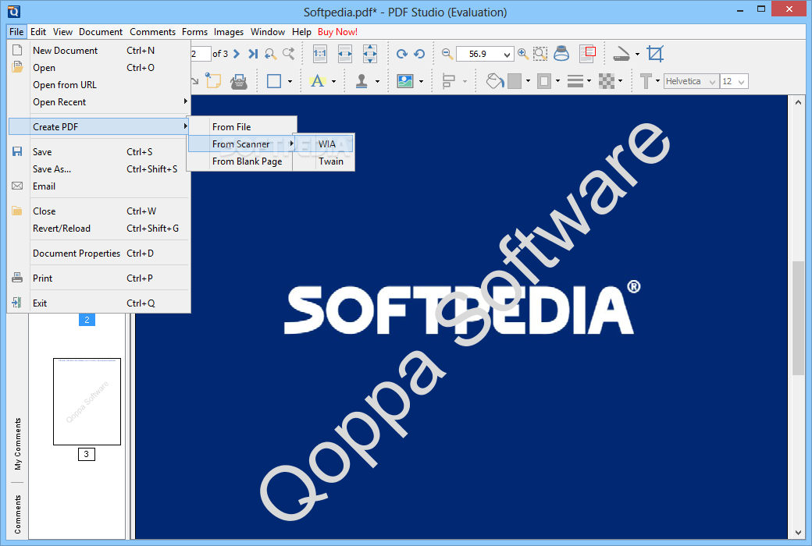Open the Edit menu

tap(38, 31)
